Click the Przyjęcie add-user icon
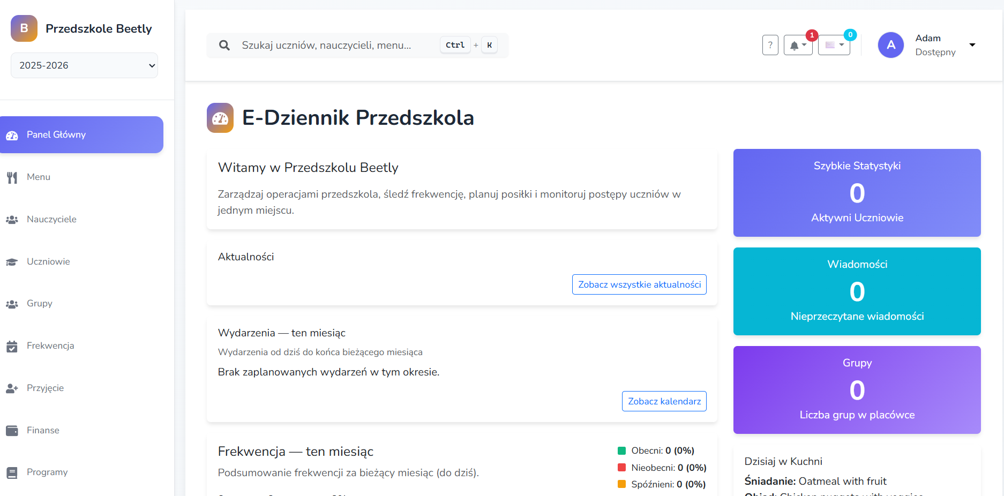 [x=12, y=388]
